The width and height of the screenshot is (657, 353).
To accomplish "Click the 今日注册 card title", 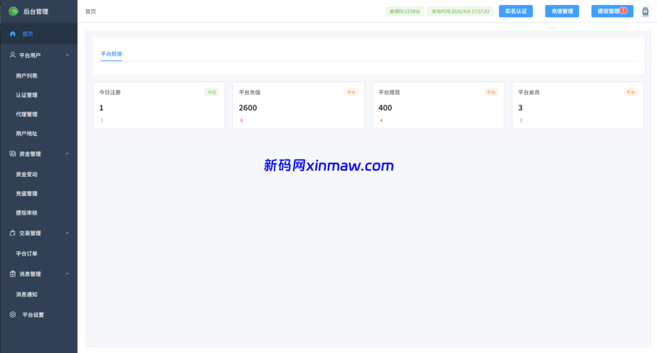I will click(x=110, y=92).
